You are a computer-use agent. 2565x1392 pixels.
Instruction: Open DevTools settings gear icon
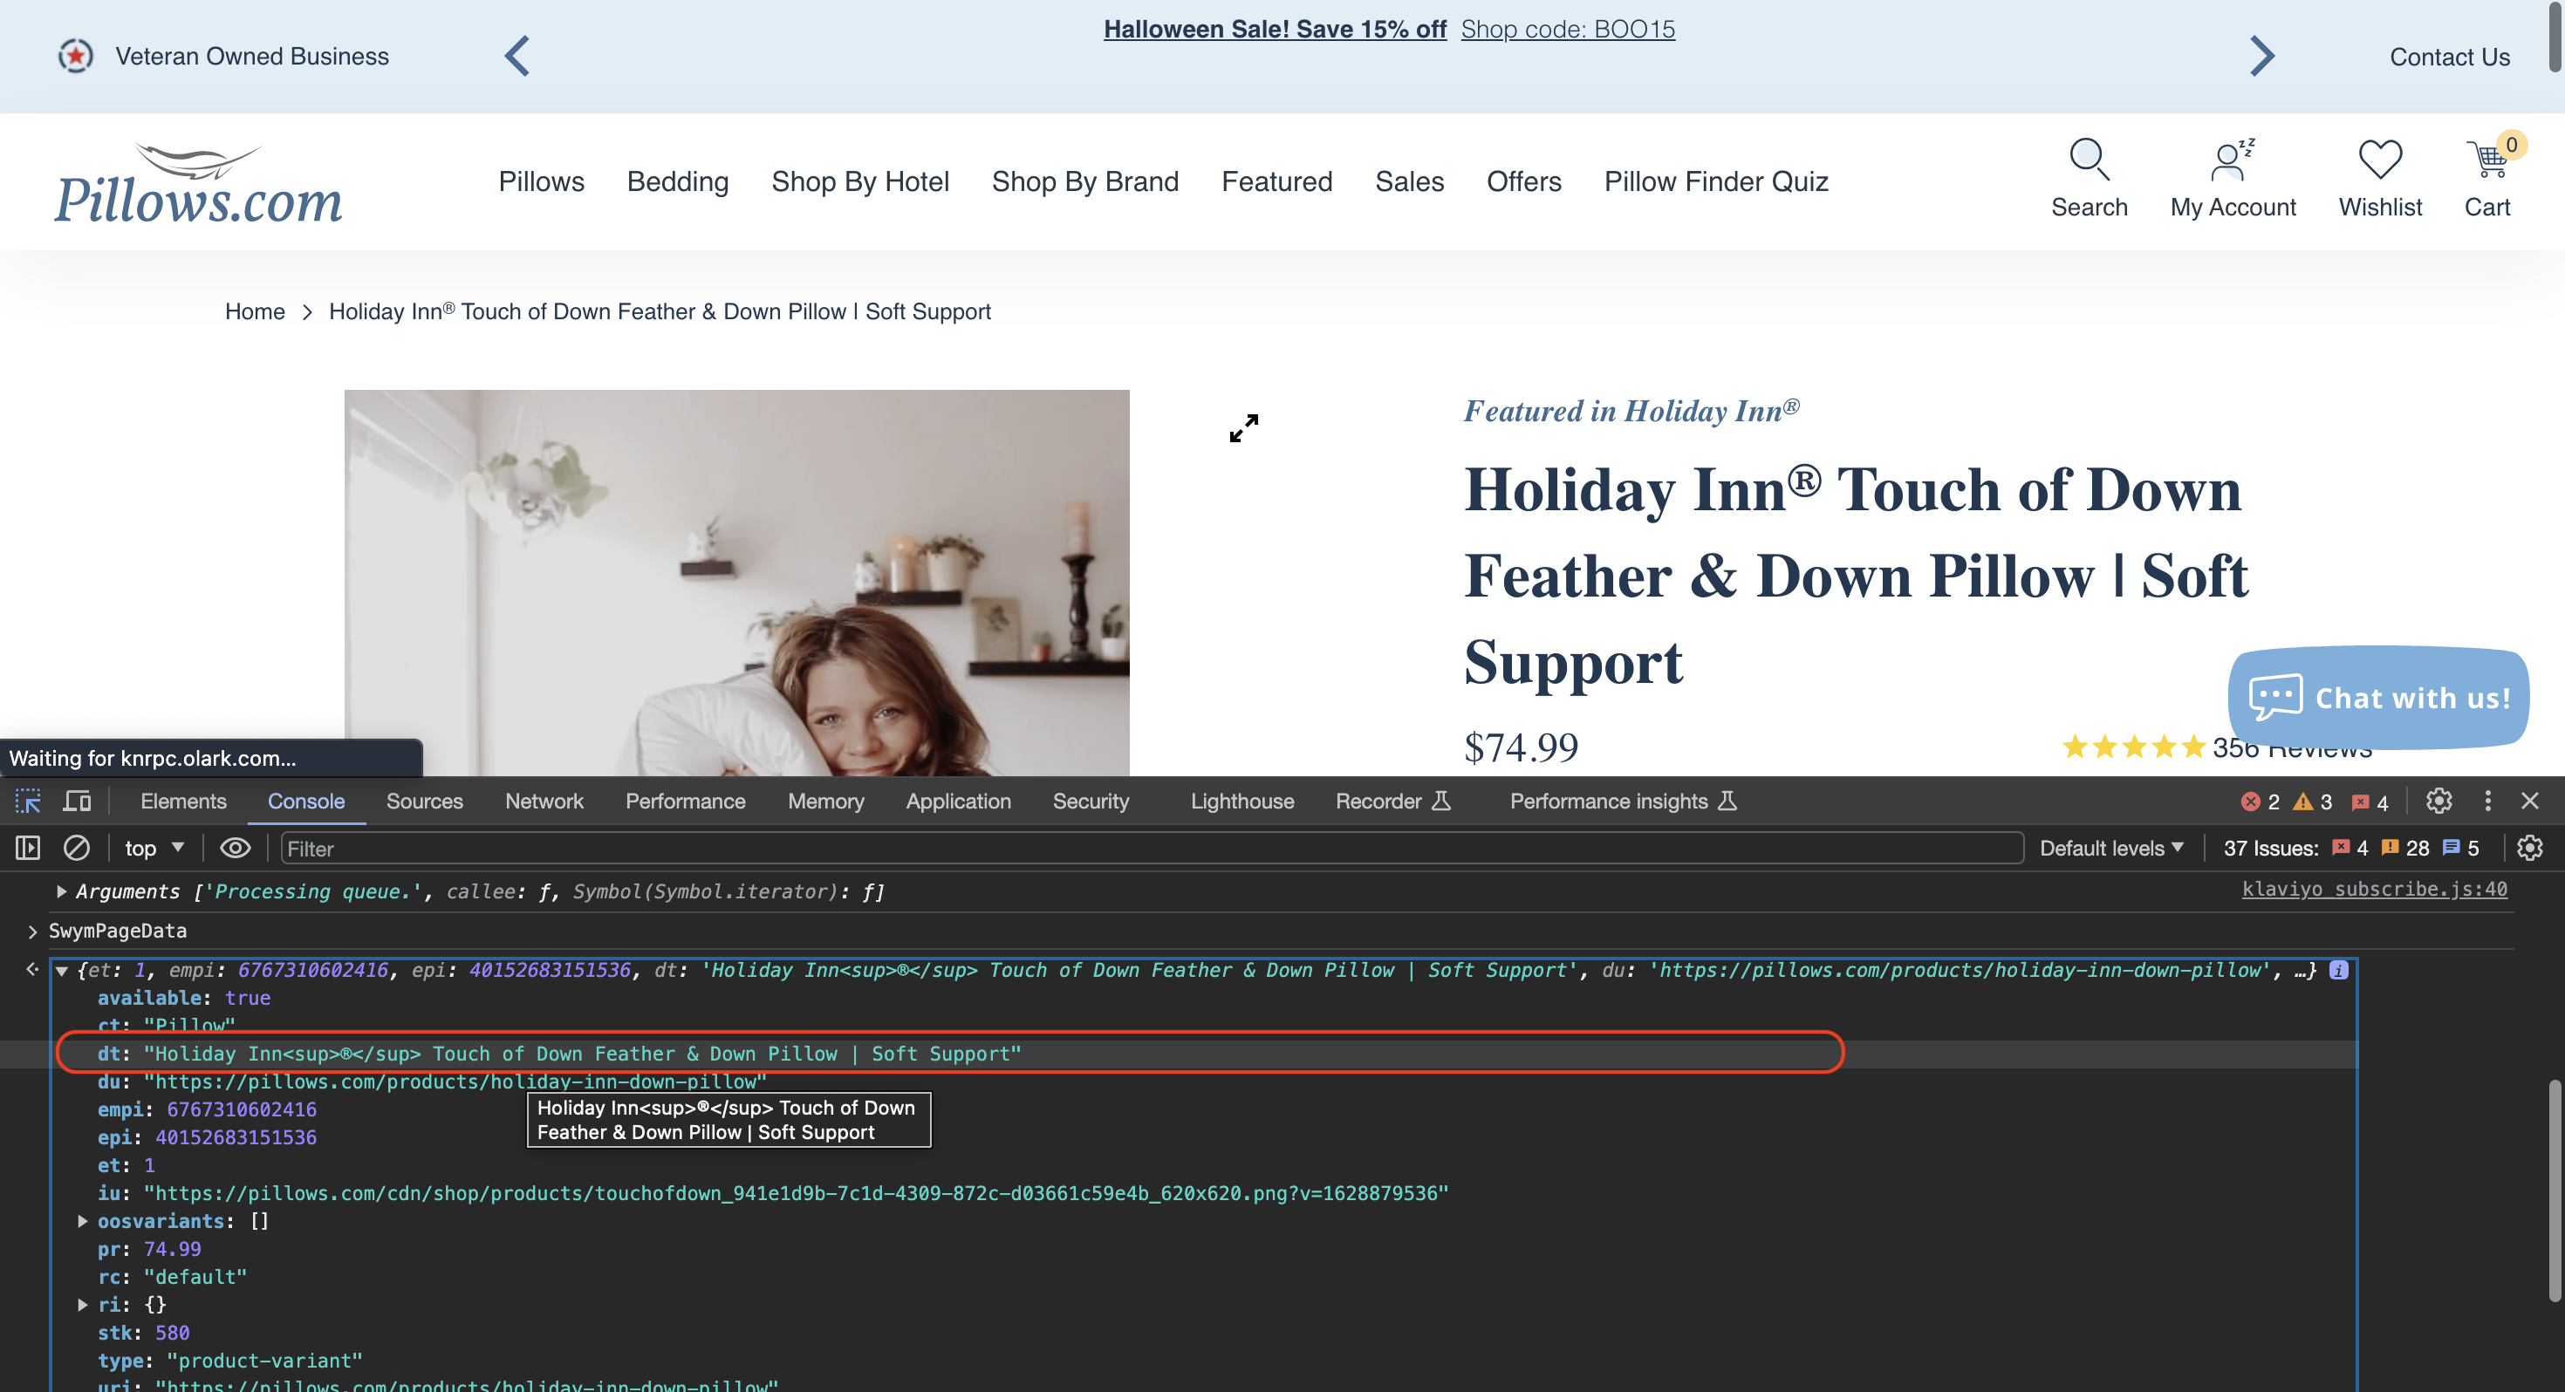tap(2438, 802)
